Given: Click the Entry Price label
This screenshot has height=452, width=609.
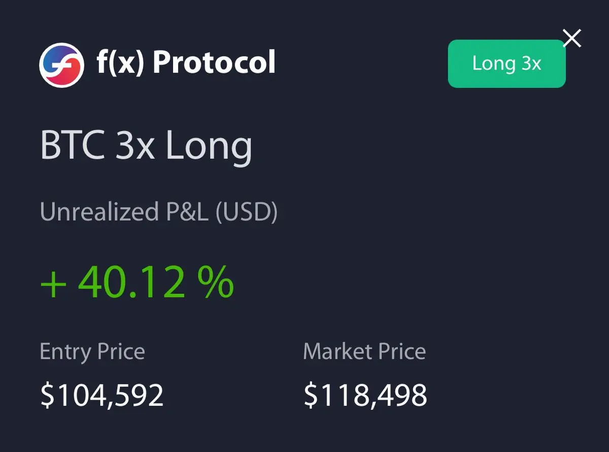Looking at the screenshot, I should click(92, 351).
